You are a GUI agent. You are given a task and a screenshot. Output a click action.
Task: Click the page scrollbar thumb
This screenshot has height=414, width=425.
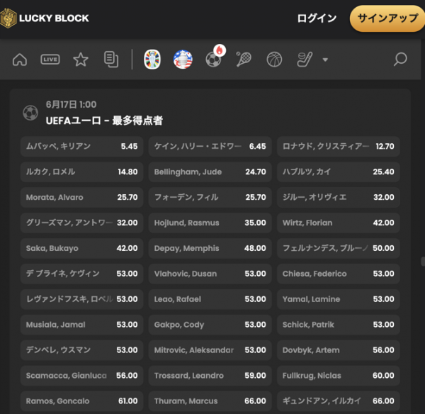point(423,262)
